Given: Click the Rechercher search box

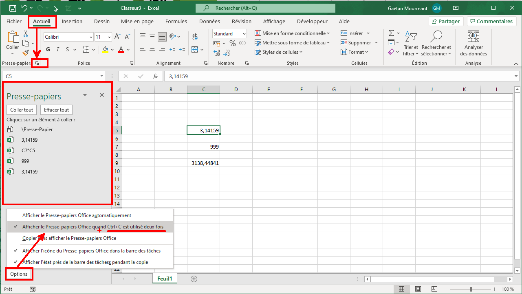Looking at the screenshot, I should point(265,8).
